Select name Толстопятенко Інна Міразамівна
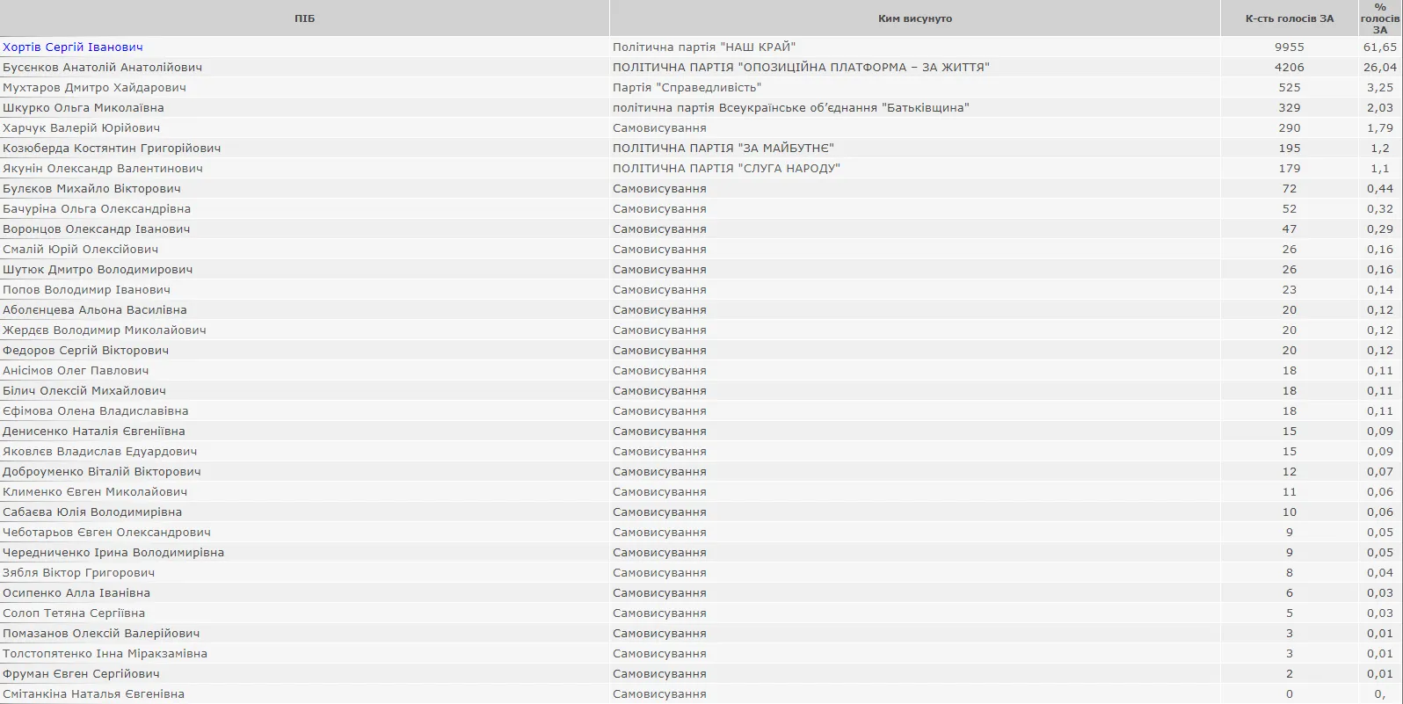The image size is (1403, 704). 105,654
